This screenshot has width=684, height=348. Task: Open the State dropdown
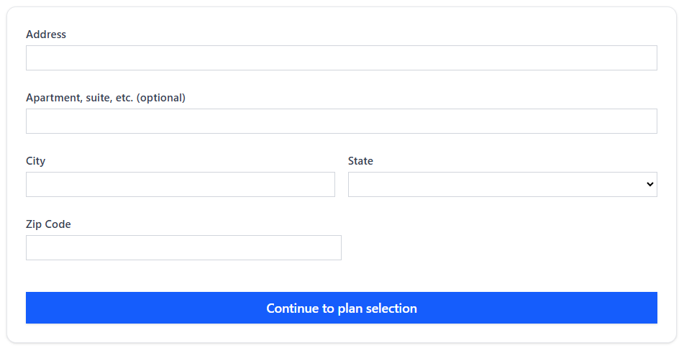tap(502, 185)
